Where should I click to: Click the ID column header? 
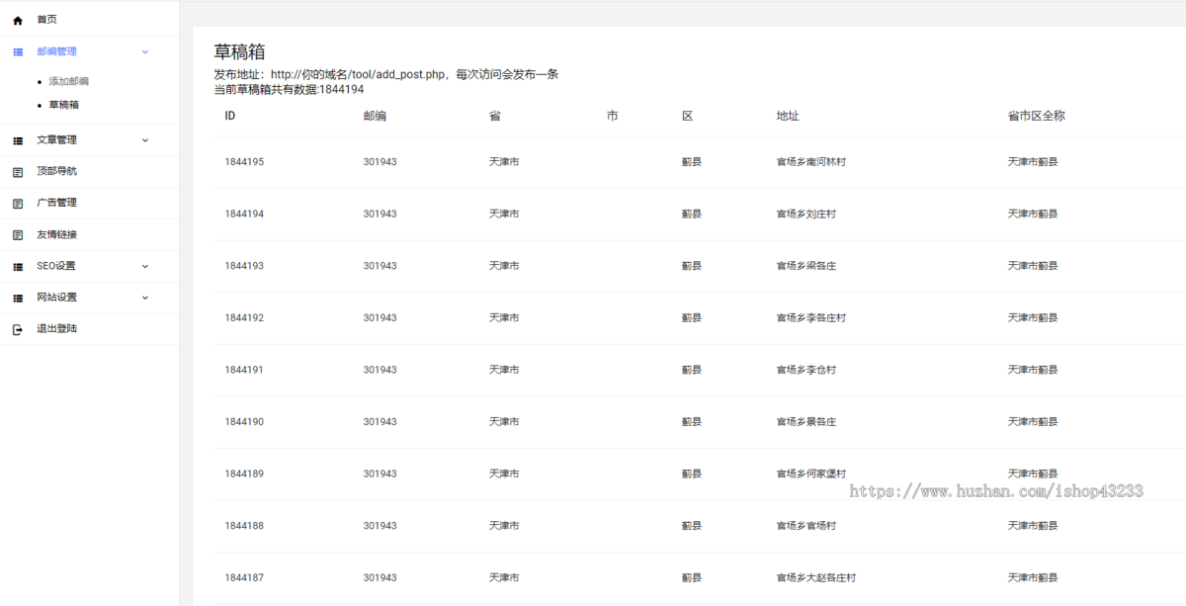[229, 116]
